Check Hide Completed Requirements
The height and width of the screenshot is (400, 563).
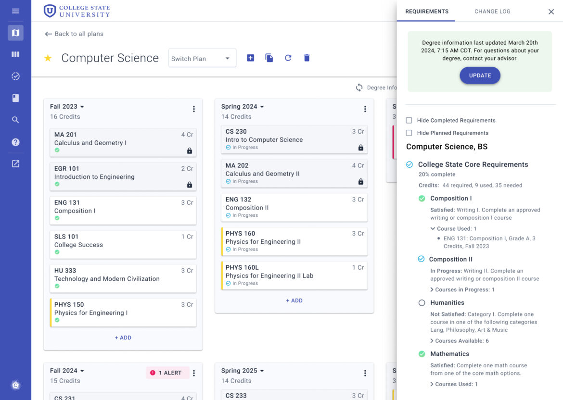pos(409,121)
